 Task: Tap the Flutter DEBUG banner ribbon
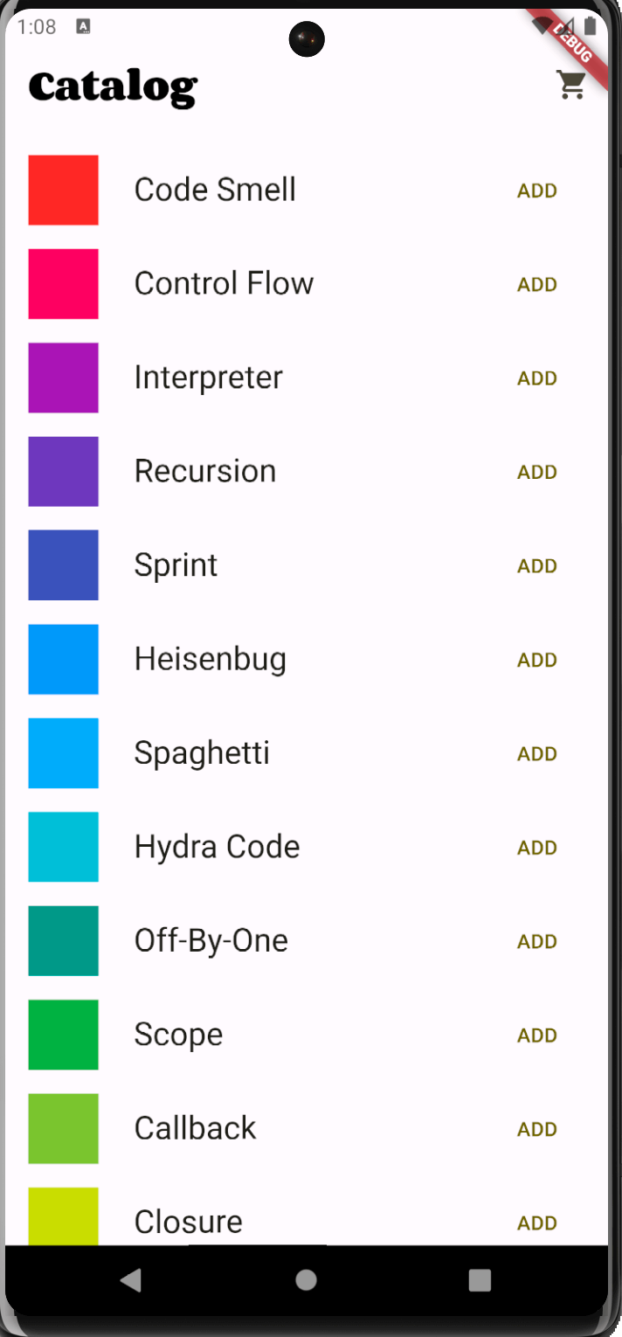574,43
